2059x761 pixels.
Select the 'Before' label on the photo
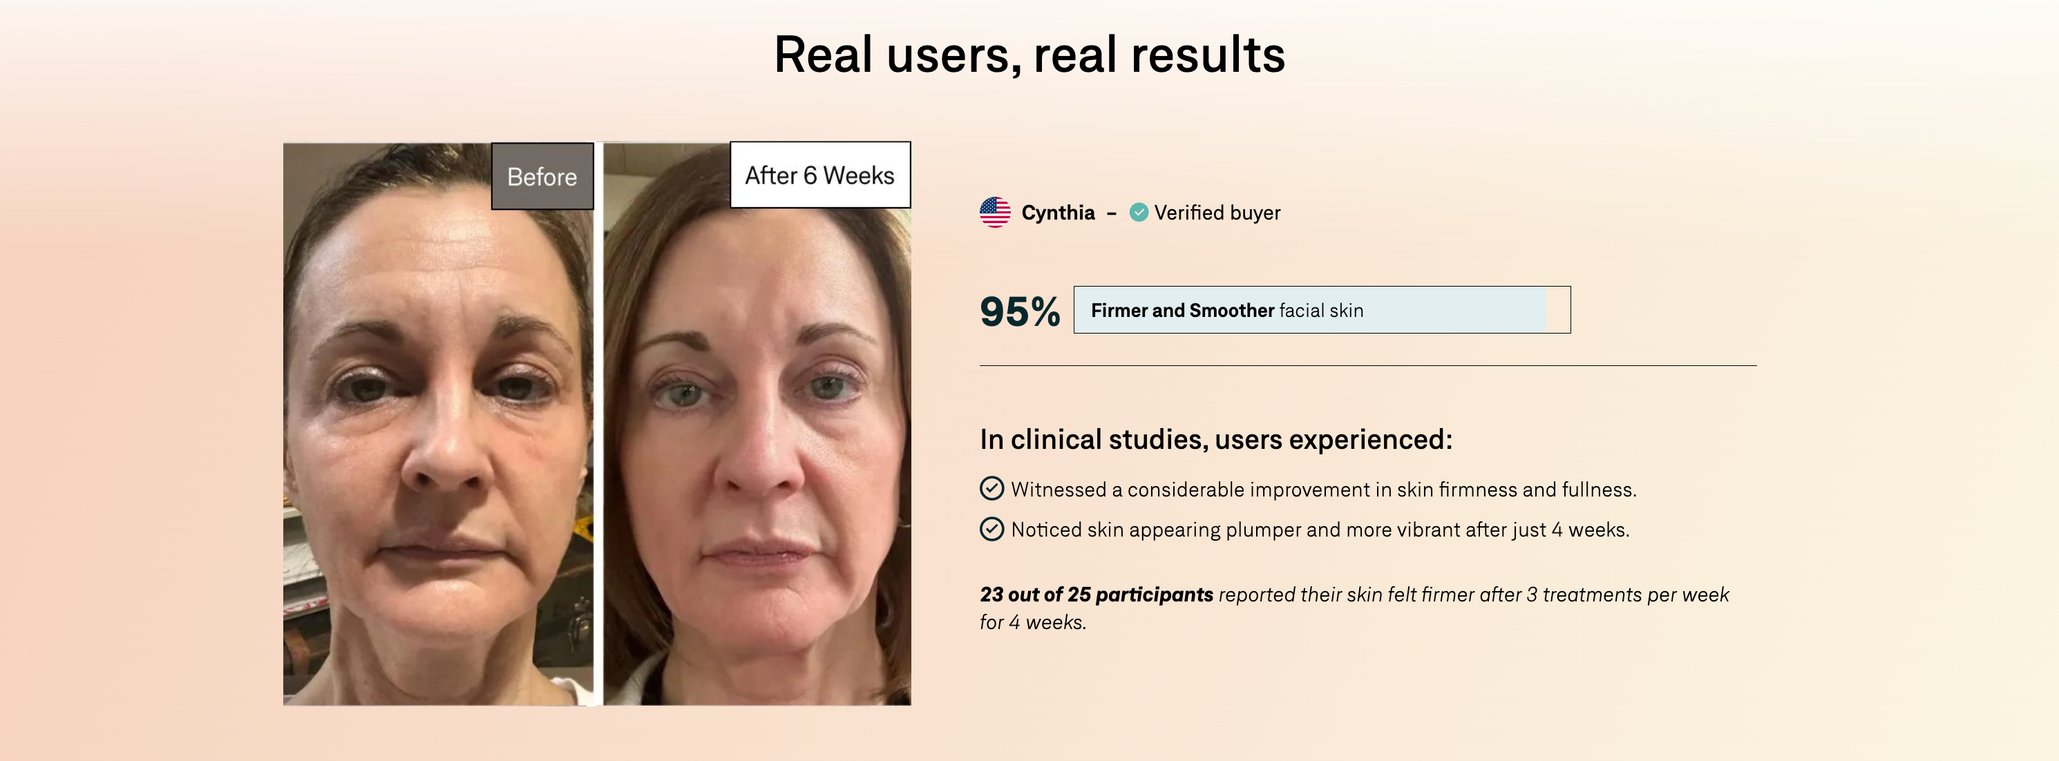tap(542, 177)
